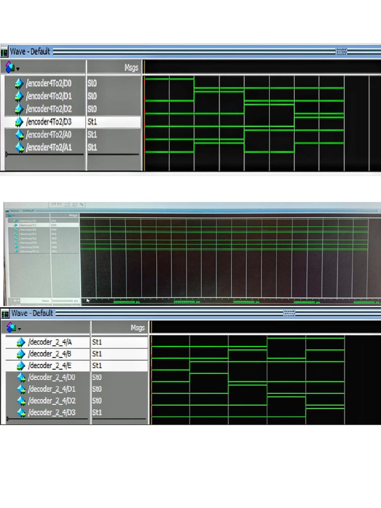Click the encoder Wave window title icon
The image size is (381, 508).
(4, 52)
